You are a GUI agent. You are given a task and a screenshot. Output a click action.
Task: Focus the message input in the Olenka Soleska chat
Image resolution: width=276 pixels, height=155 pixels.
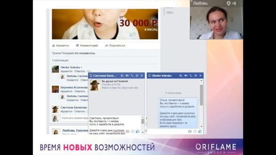pos(167,131)
